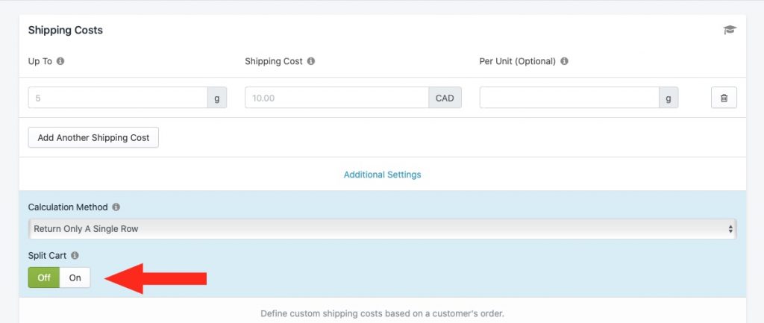
Task: Select the green Off option of Split Cart
Action: click(x=44, y=277)
